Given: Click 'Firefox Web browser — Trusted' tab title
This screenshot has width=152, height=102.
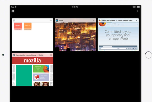Looking at the screenshot, I should tap(117, 20).
